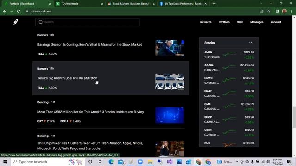
Task: View site info lock icon
Action: click(27, 11)
